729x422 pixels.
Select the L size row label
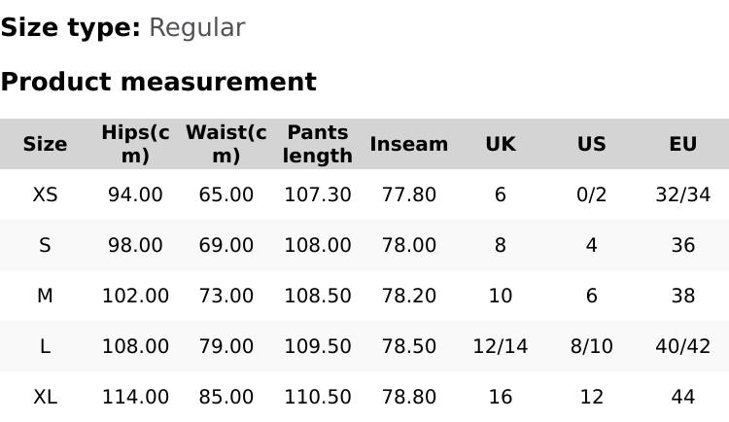(x=45, y=346)
